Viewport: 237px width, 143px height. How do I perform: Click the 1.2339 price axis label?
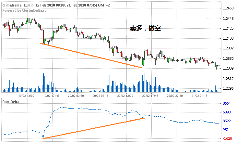click(228, 68)
